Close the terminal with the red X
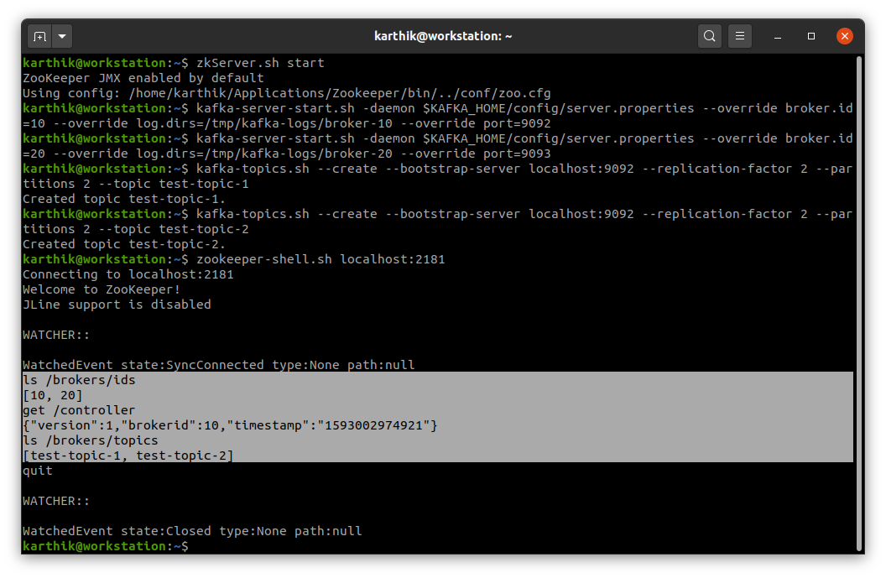The image size is (886, 578). point(845,37)
